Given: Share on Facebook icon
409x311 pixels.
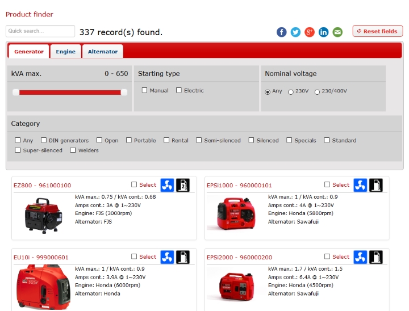Looking at the screenshot, I should [281, 32].
